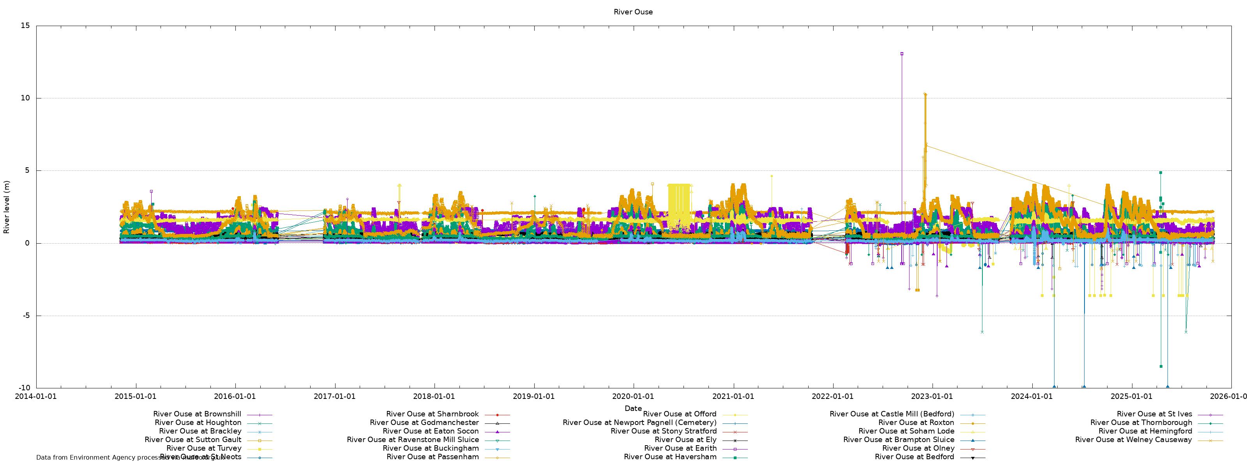Click the Brownhill legend line marker
This screenshot has height=467, width=1247.
(x=260, y=415)
